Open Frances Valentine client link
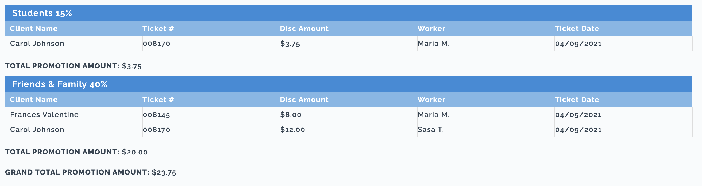Image resolution: width=702 pixels, height=186 pixels. (x=44, y=115)
